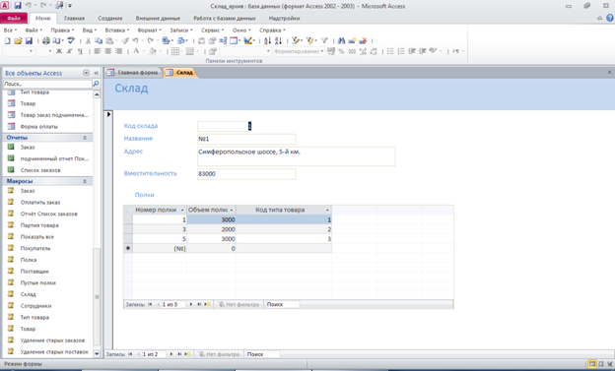The height and width of the screenshot is (371, 615).
Task: Click the Toggle Filter funnel icon
Action: [x=324, y=40]
